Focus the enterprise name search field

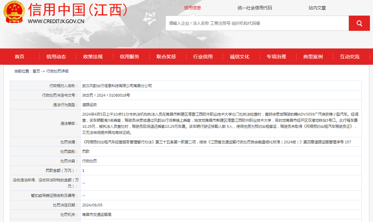tap(257, 23)
